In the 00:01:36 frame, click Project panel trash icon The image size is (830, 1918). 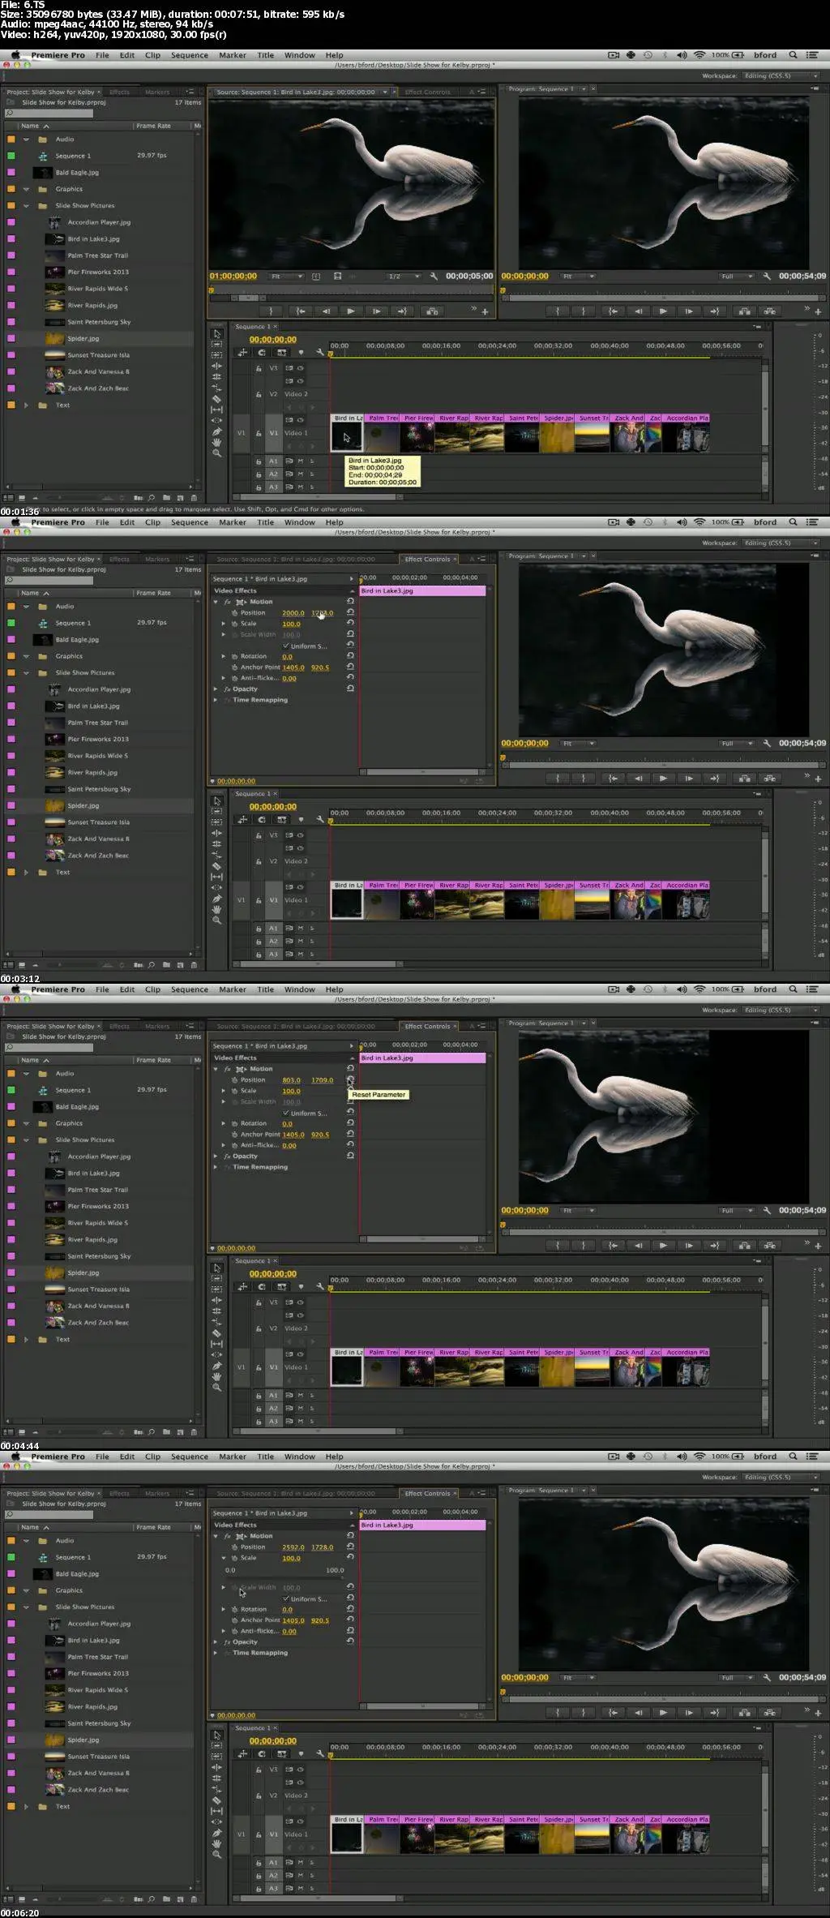point(193,497)
